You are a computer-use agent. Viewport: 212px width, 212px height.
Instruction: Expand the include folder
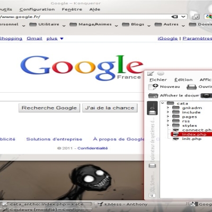(168, 112)
